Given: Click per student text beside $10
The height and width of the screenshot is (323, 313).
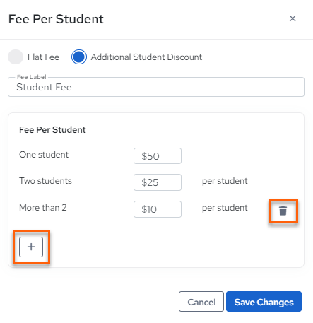Looking at the screenshot, I should [225, 208].
